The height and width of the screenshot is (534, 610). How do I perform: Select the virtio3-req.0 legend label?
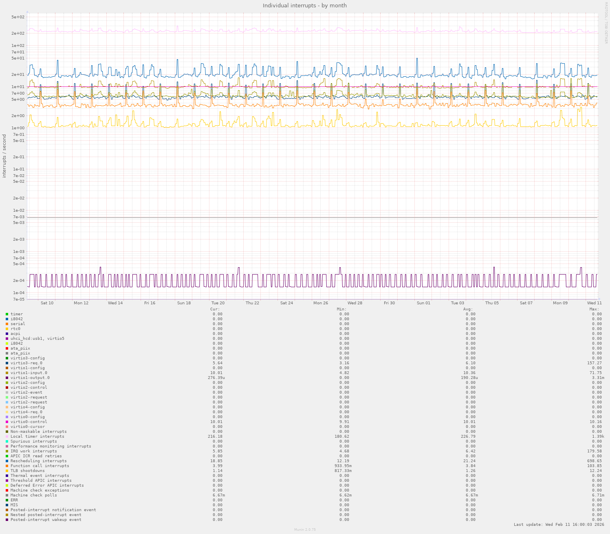pyautogui.click(x=26, y=363)
